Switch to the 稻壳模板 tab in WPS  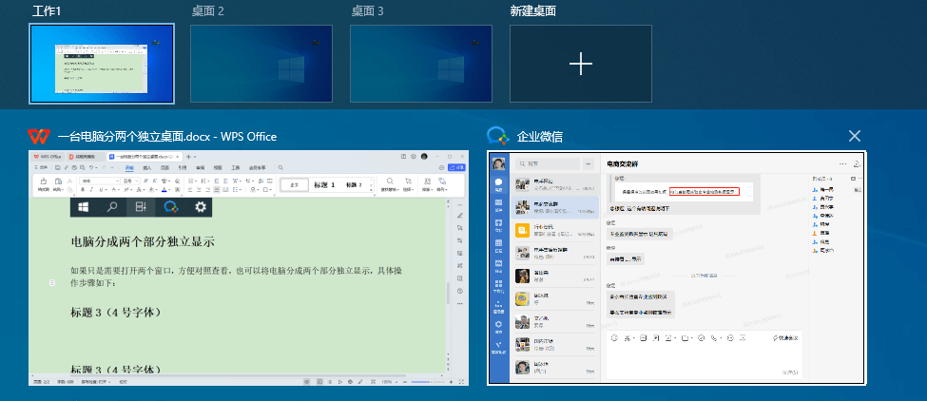pos(84,157)
